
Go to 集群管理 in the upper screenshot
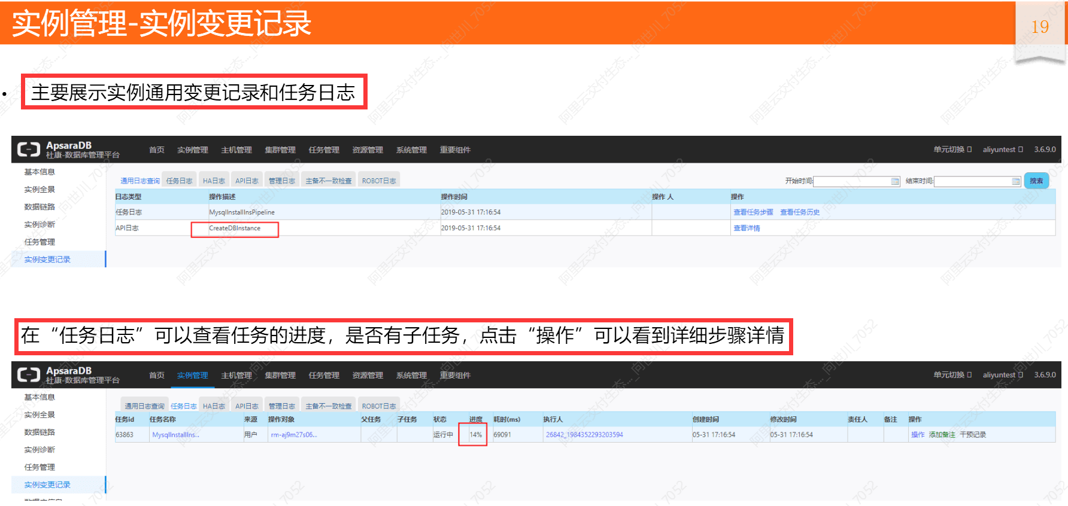click(280, 150)
